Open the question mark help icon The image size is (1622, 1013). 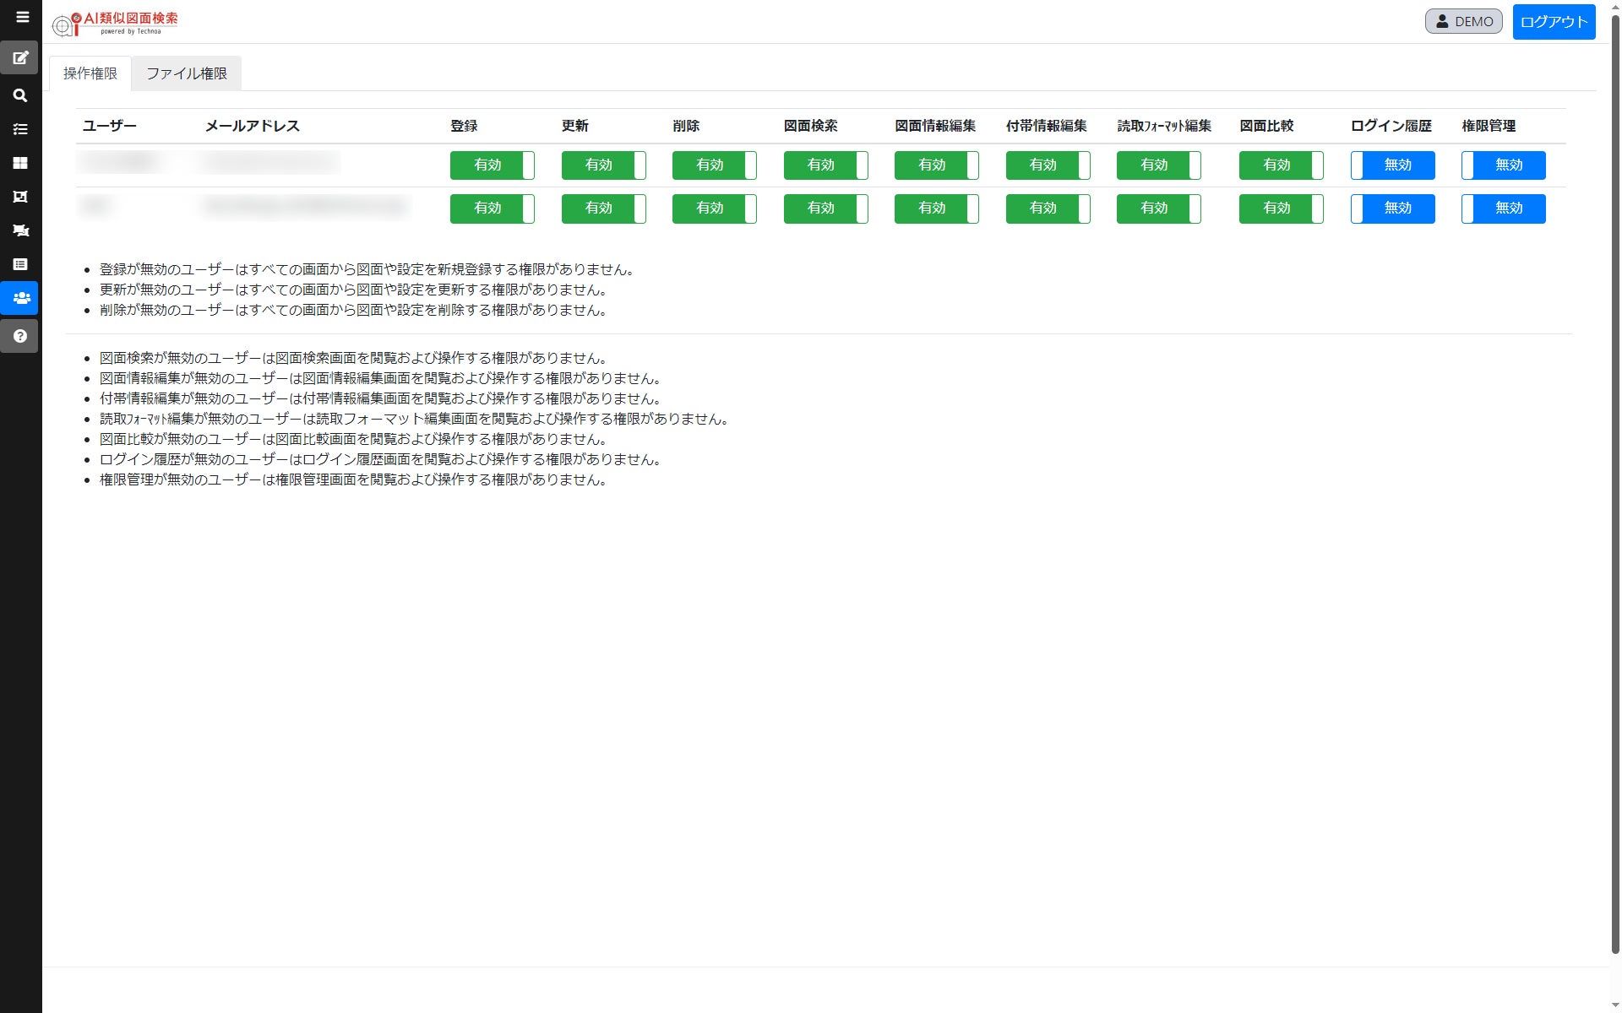pos(20,336)
